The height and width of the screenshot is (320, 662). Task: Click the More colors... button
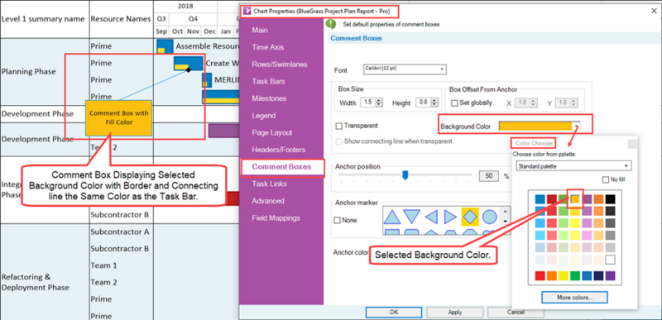pos(574,297)
